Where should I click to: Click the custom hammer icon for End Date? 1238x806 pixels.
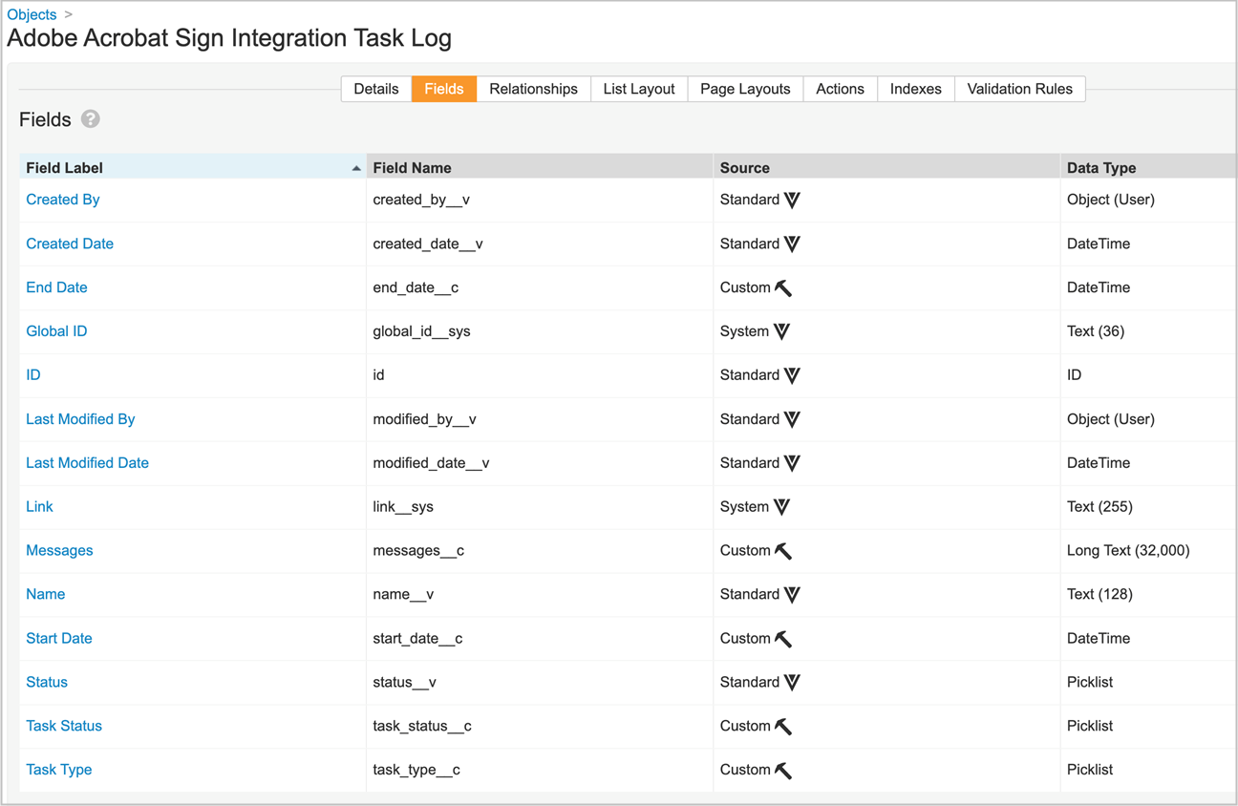(783, 287)
